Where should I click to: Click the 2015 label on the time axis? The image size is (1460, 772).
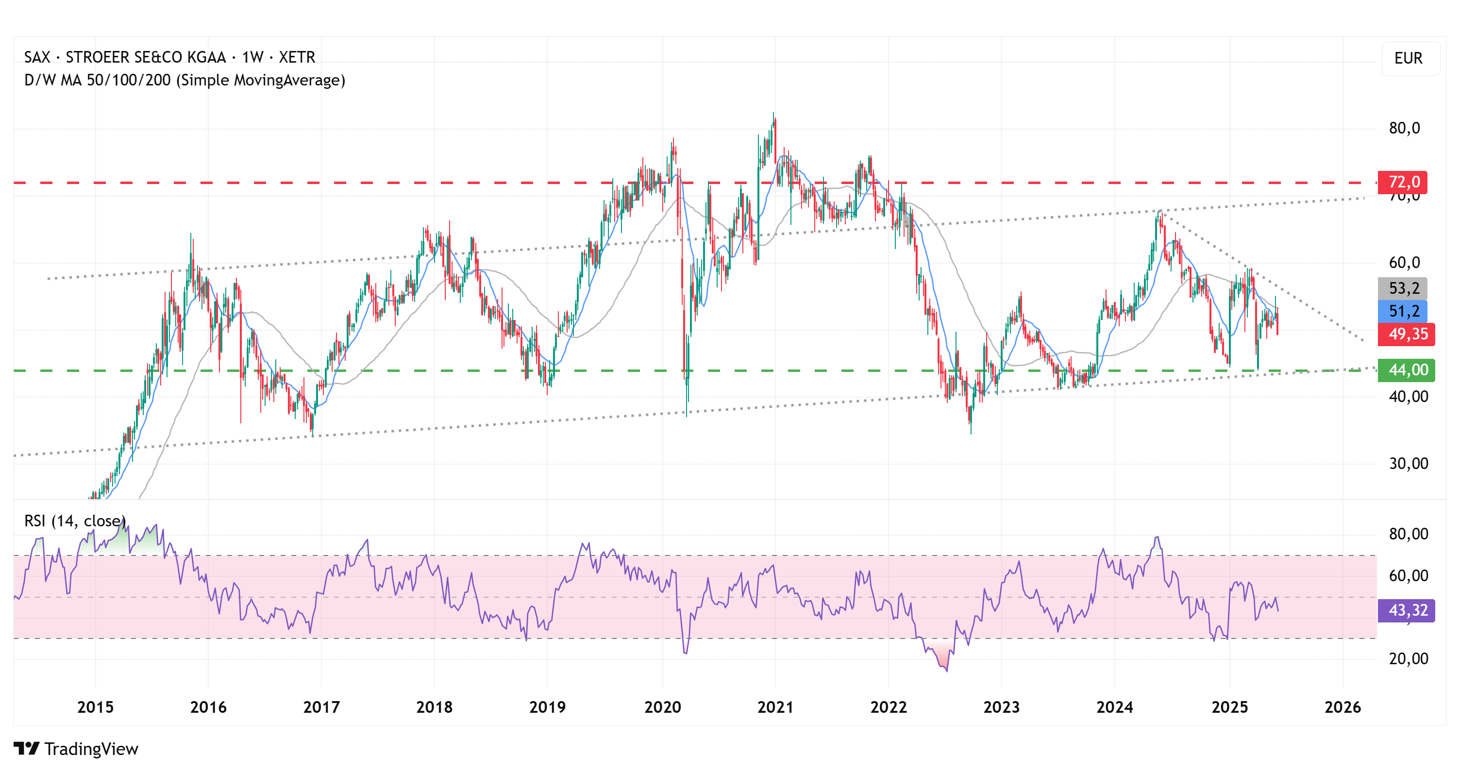(95, 707)
